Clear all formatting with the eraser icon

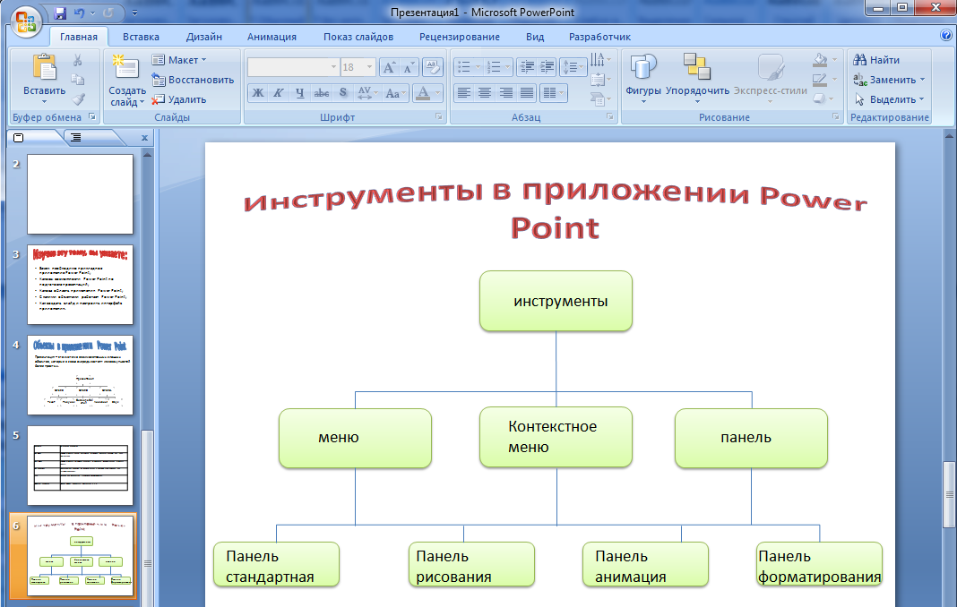click(x=432, y=67)
